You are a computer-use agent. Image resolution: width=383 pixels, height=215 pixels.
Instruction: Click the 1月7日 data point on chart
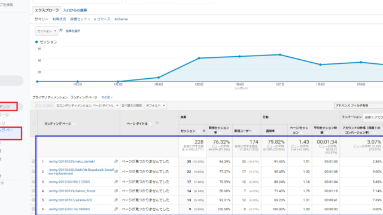tap(280, 54)
